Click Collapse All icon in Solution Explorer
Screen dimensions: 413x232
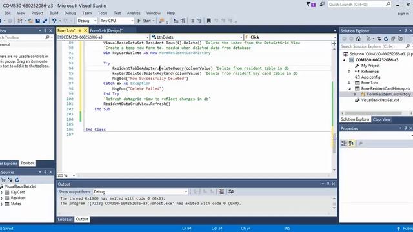pyautogui.click(x=393, y=39)
